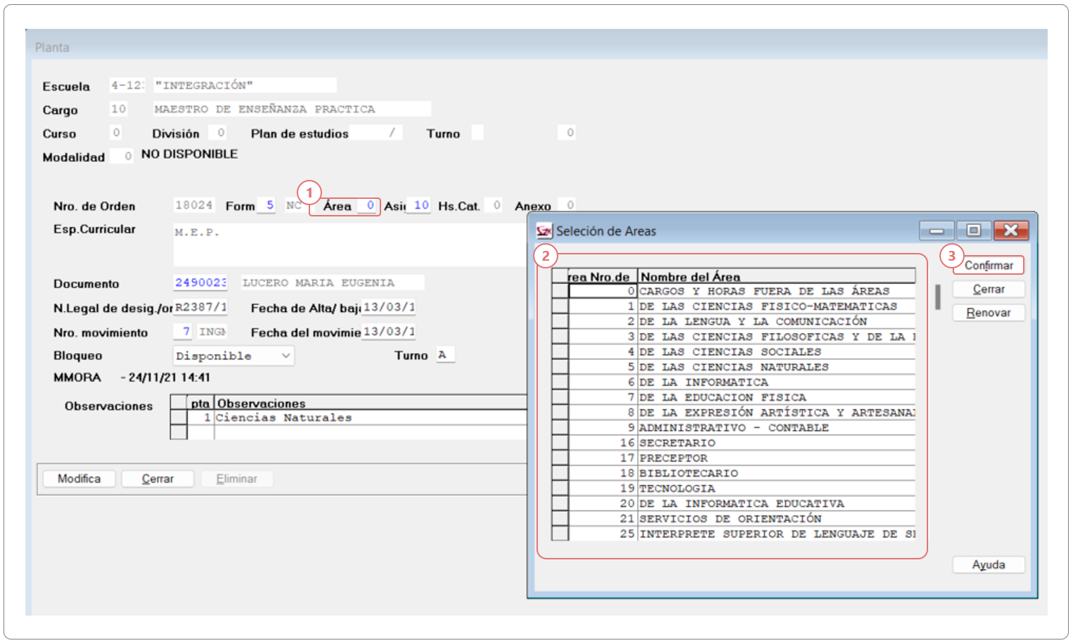This screenshot has height=643, width=1073.
Task: Click the Seleción de Areas dialog title icon
Action: pos(544,230)
